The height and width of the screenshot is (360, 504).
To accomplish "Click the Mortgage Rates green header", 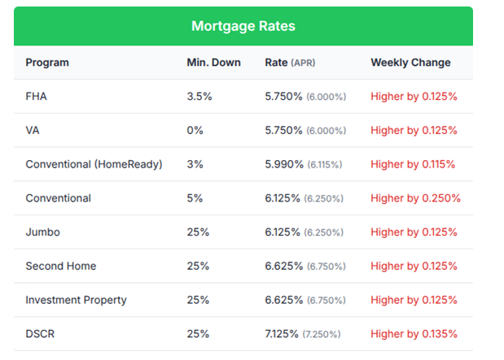I will click(x=243, y=26).
